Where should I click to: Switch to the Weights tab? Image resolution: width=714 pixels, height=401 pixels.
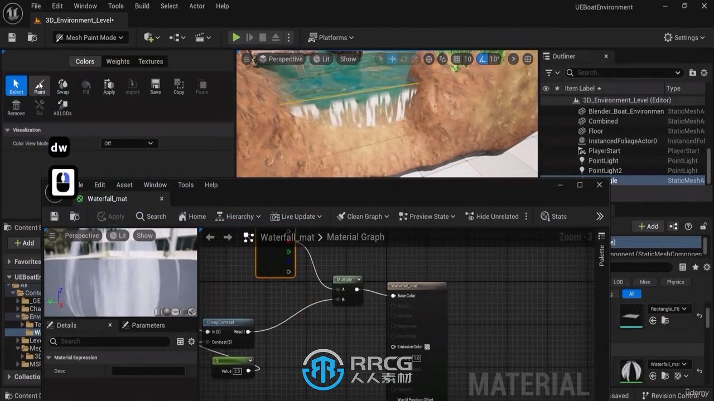[x=118, y=61]
